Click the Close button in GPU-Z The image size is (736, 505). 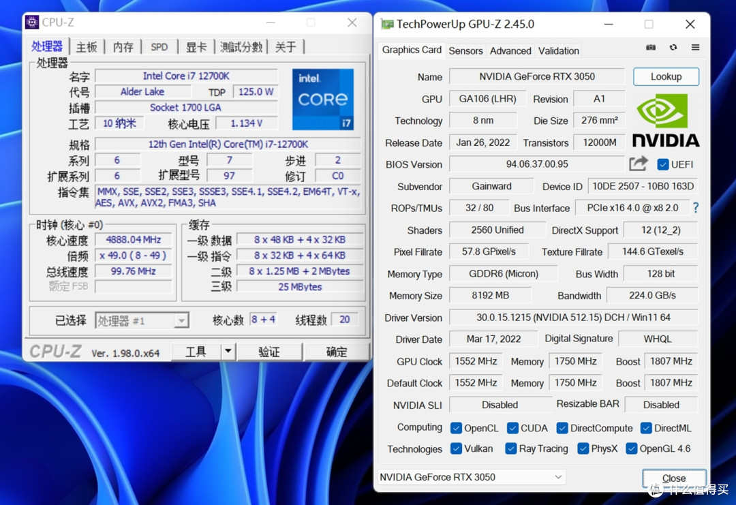pos(673,478)
